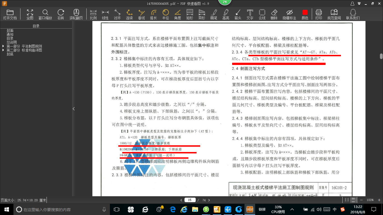
Task: Click the 页面大小 status text
Action: point(23,200)
